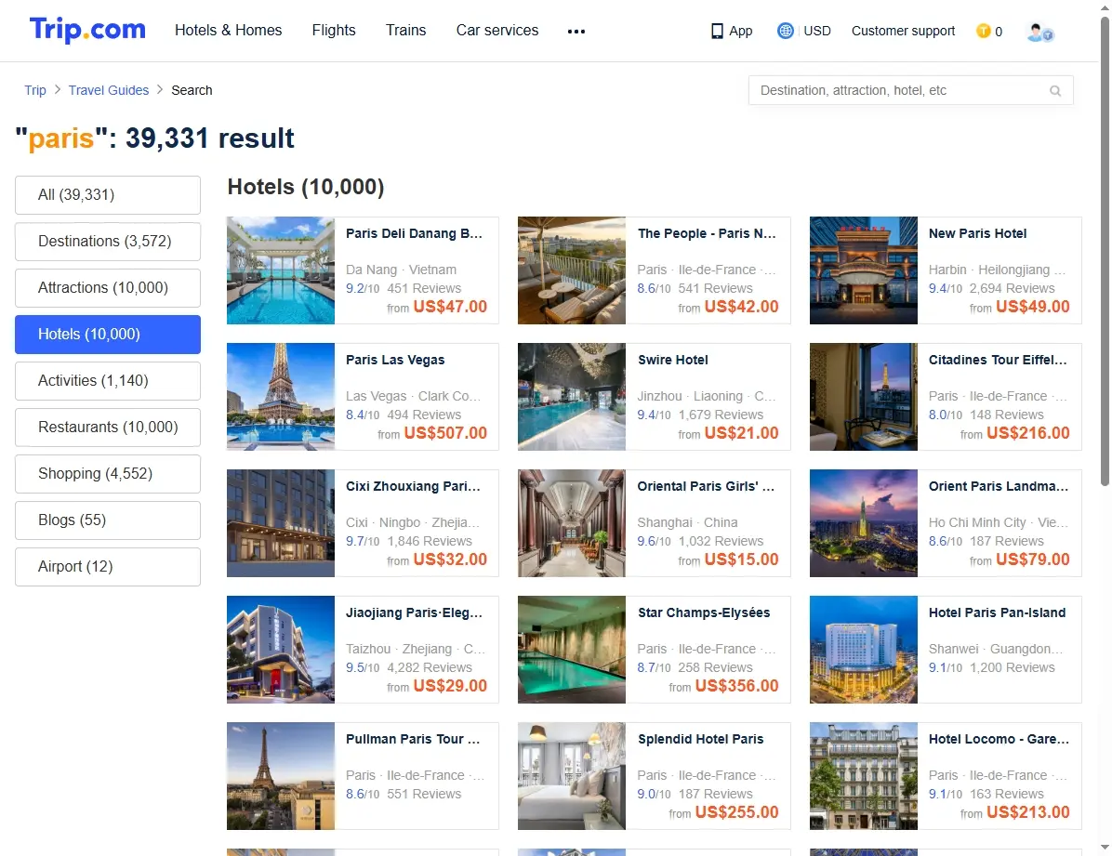Open Oriental Paris Girls' photo
The height and width of the screenshot is (856, 1112).
click(572, 522)
